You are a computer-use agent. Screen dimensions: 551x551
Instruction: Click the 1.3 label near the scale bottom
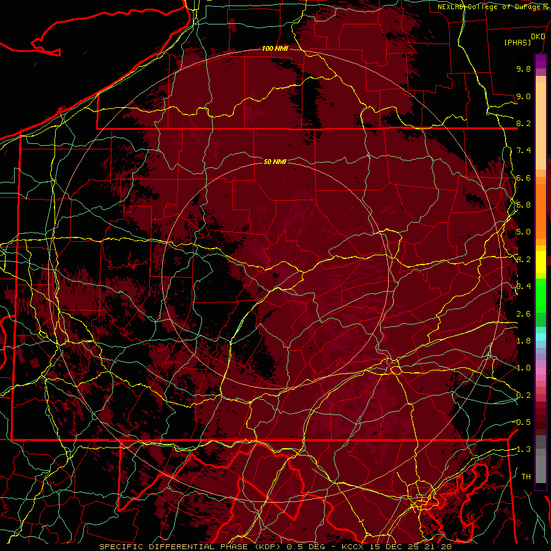(523, 449)
